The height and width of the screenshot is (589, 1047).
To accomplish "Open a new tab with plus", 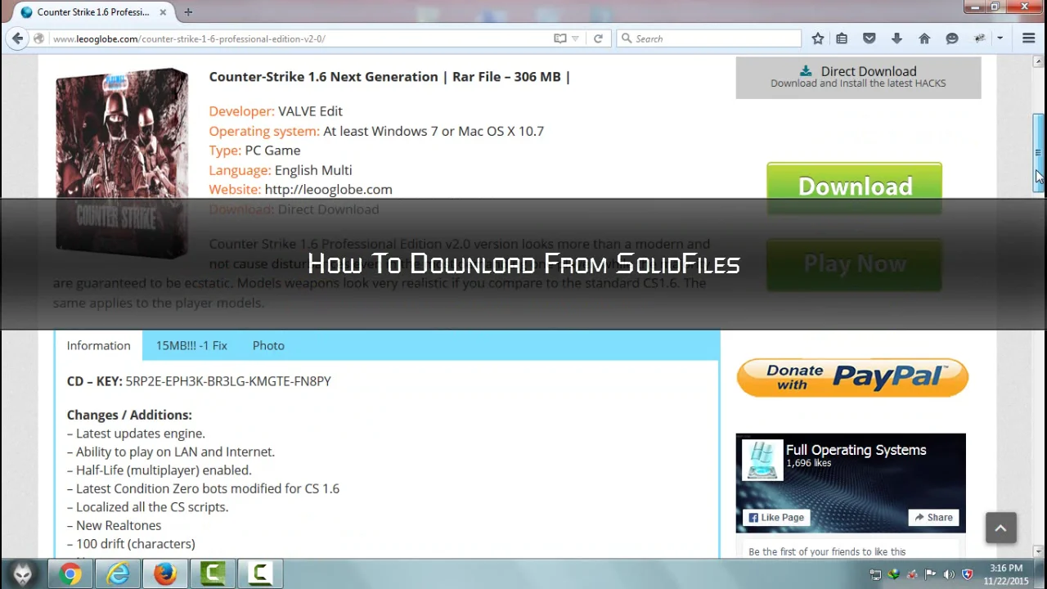I will (188, 12).
